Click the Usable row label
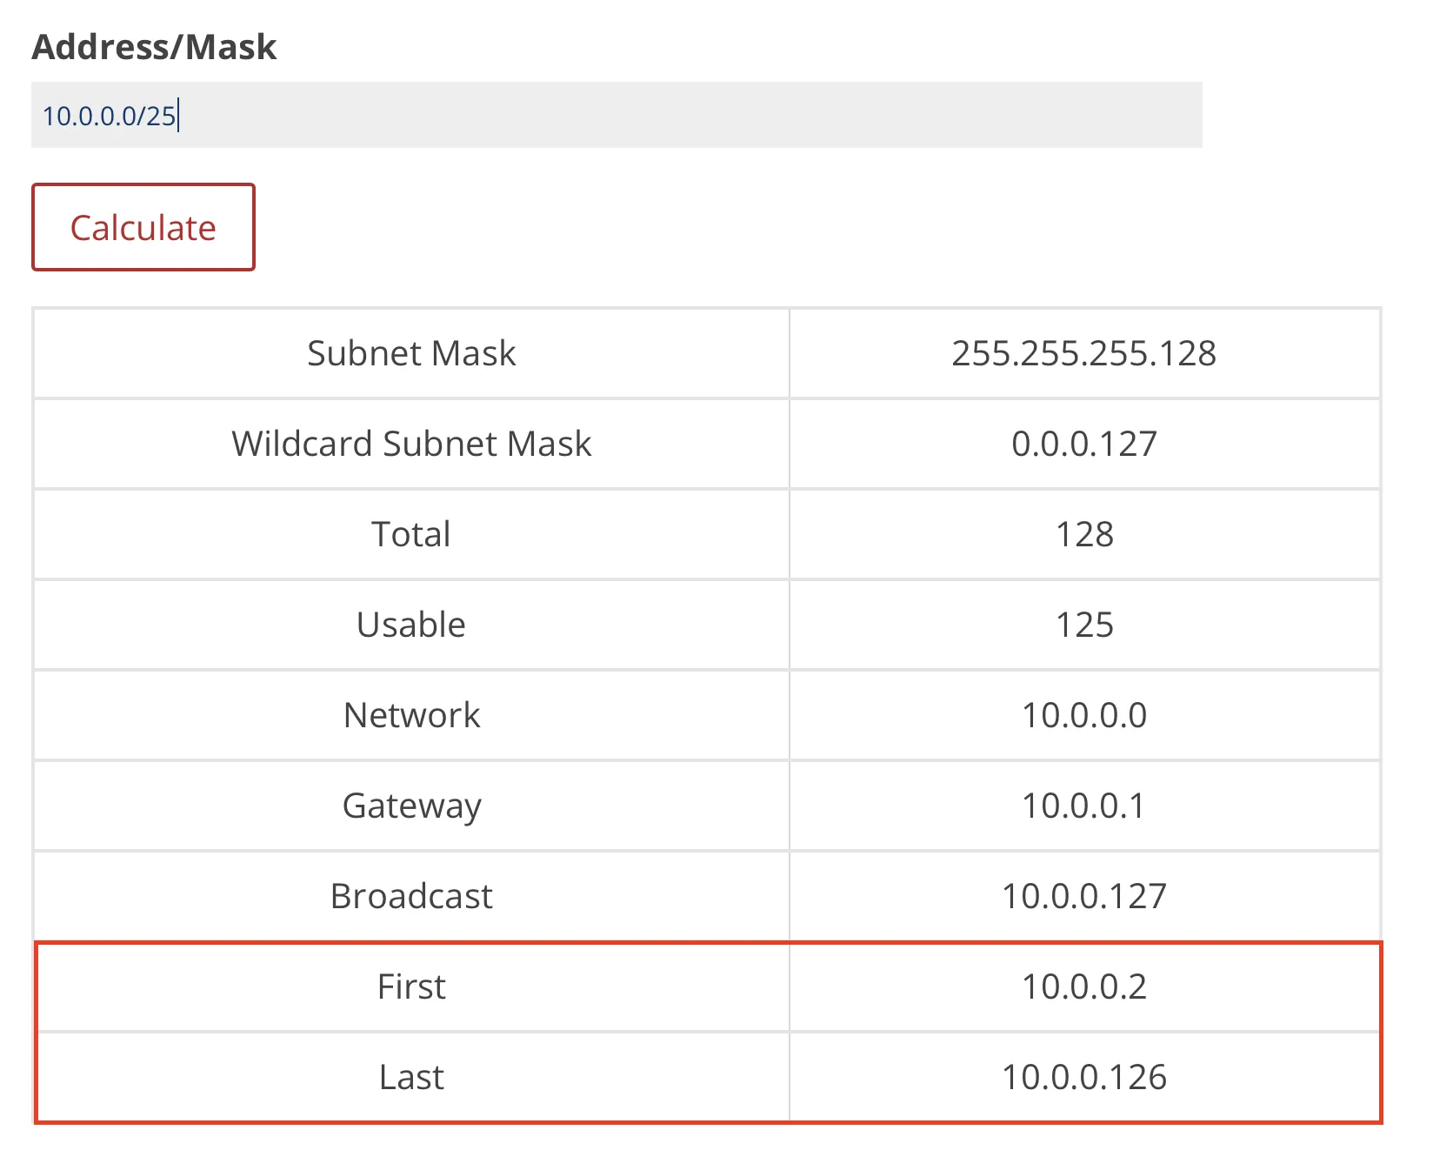 [411, 625]
